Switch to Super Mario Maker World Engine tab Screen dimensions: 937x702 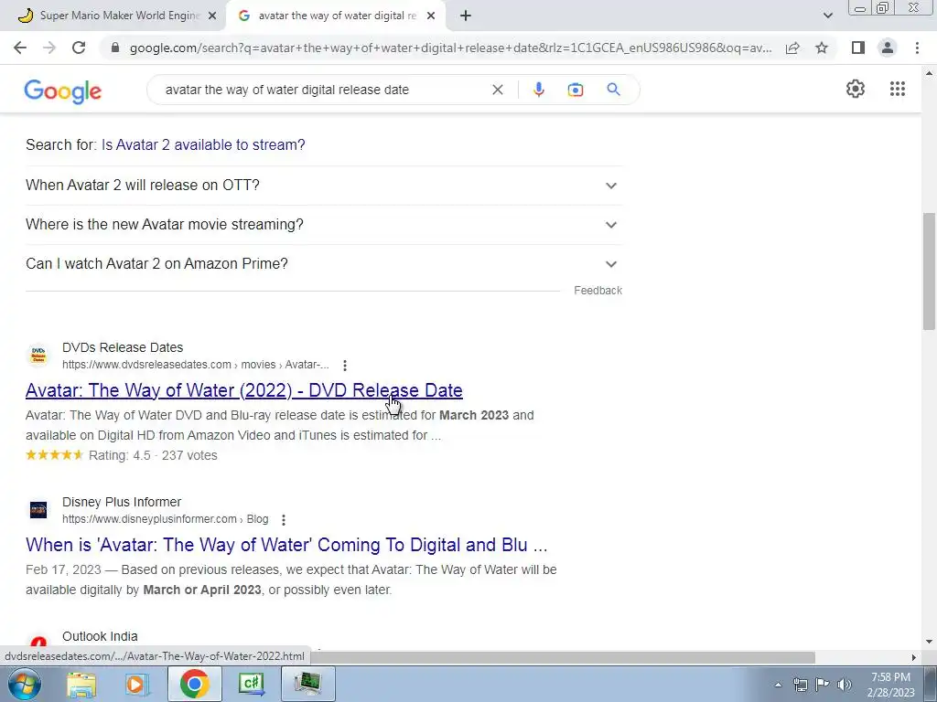[113, 16]
